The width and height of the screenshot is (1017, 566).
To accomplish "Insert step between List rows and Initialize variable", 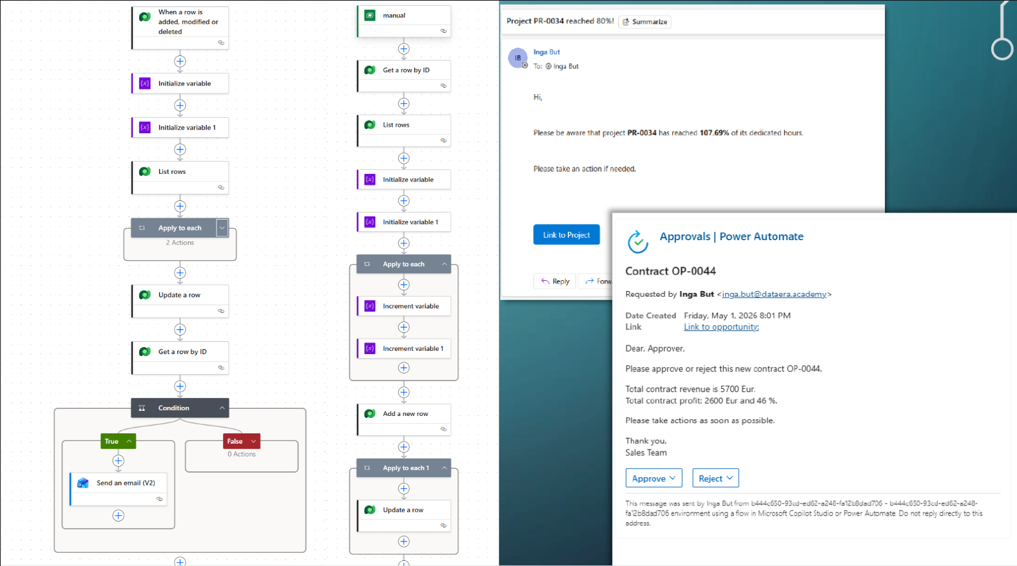I will pos(403,158).
